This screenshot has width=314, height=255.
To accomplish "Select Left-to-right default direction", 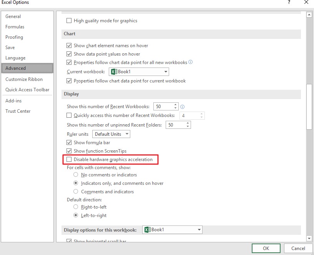I will (76, 215).
